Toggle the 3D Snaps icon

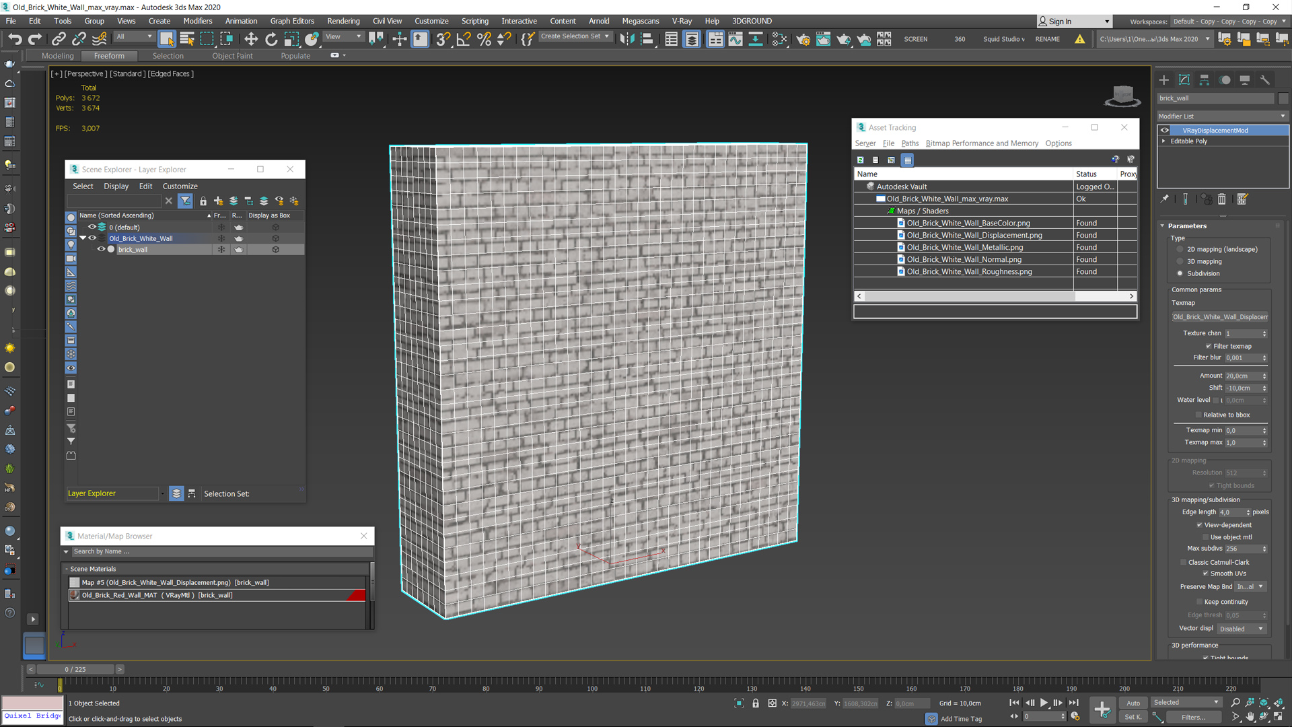443,39
